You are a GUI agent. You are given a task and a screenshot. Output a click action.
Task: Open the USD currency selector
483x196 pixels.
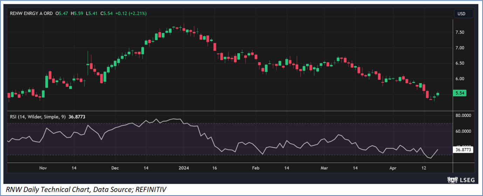click(461, 14)
